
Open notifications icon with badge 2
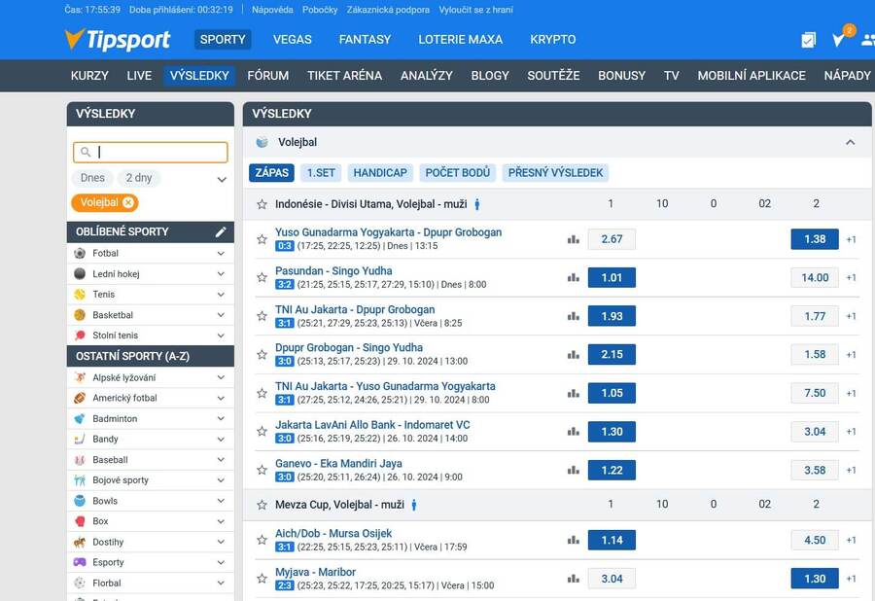(x=839, y=40)
